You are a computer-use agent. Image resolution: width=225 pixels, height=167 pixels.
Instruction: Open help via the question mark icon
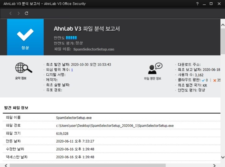click(x=197, y=4)
